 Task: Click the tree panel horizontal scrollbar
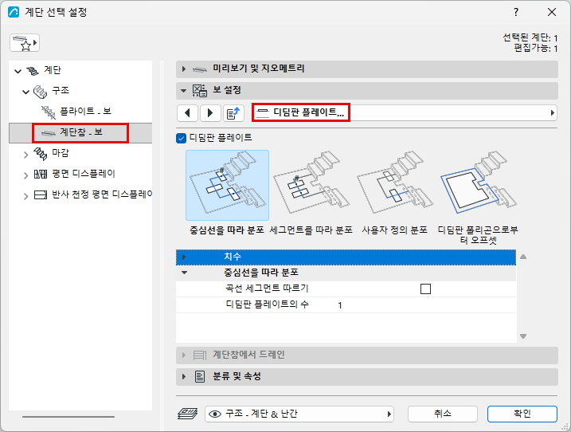pos(68,416)
